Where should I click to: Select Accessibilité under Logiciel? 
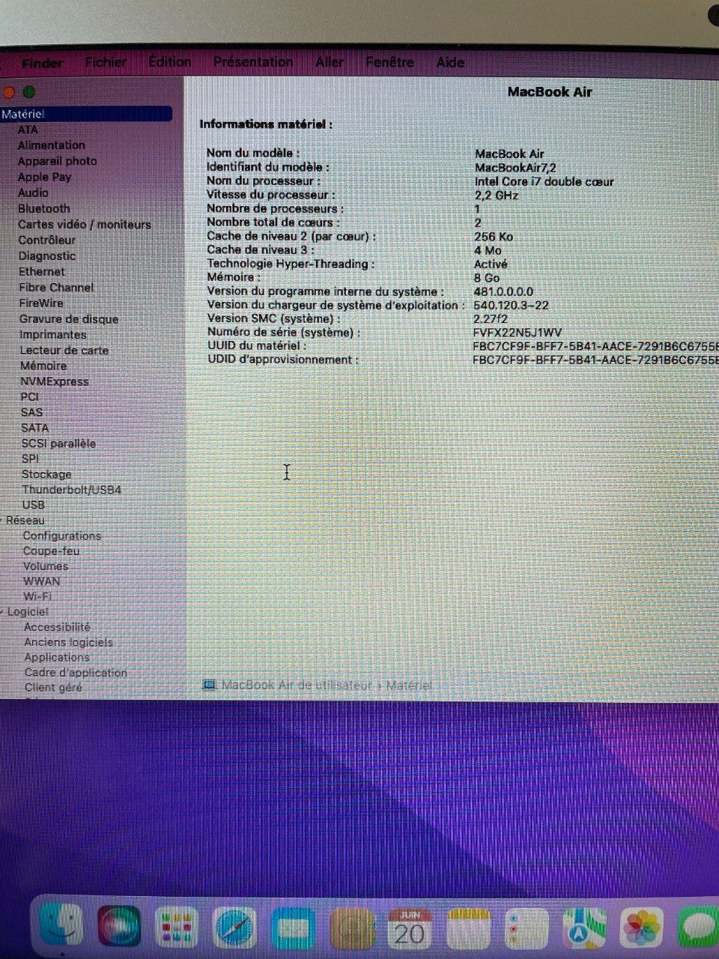click(x=57, y=627)
